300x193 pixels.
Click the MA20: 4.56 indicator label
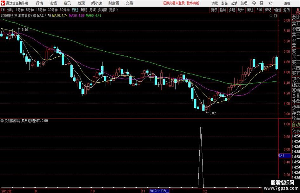(x=77, y=16)
